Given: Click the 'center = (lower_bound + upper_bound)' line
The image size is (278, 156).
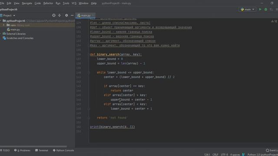Looking at the screenshot, I should point(139,77).
